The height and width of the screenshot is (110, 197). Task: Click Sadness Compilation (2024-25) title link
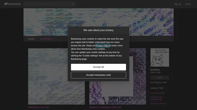[x=105, y=107]
